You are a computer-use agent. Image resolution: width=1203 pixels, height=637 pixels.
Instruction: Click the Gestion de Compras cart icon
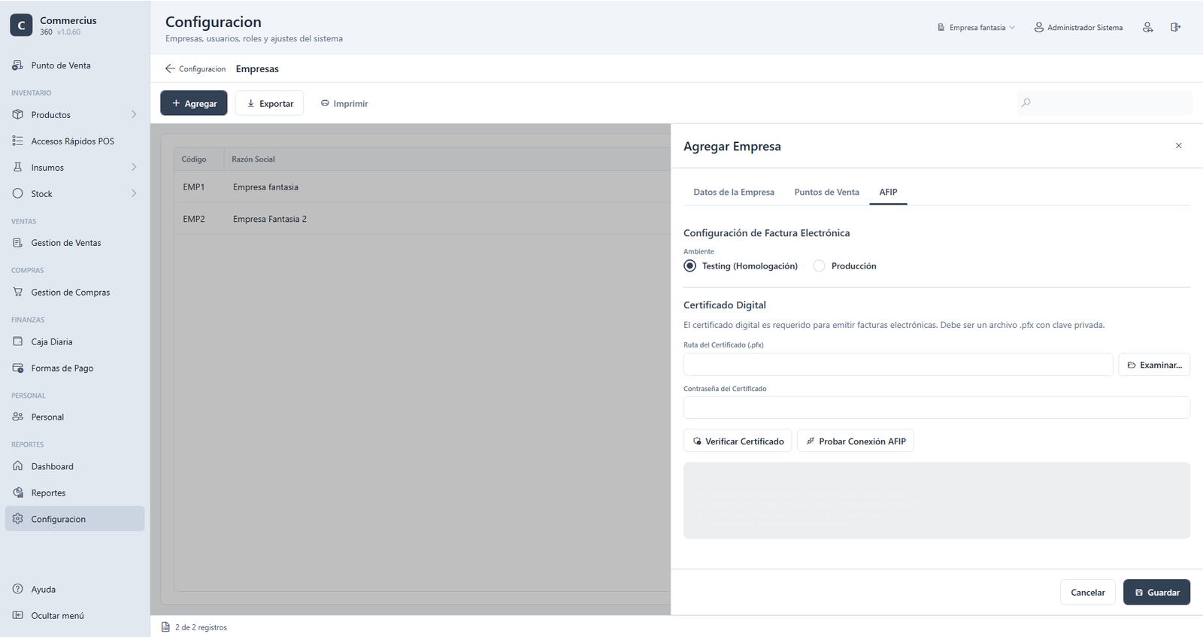click(x=17, y=292)
